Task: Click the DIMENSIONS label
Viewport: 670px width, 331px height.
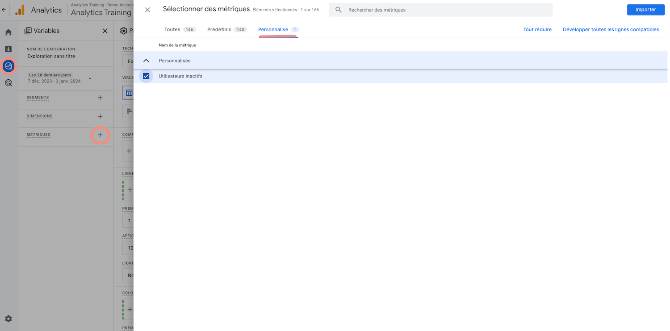Action: coord(39,116)
